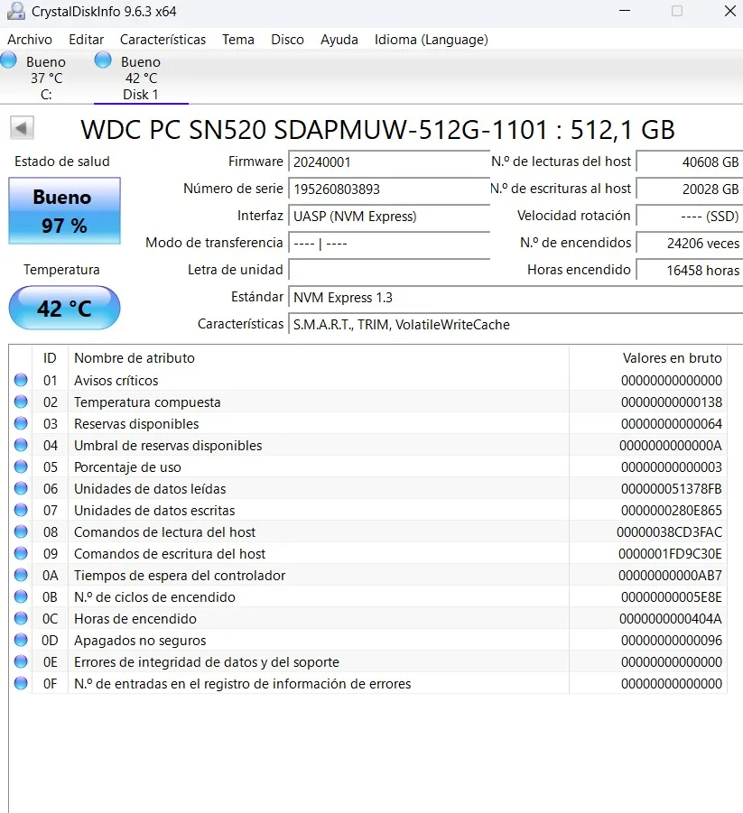
Task: Click the Estándar field NVM Express 1.3
Action: tap(515, 297)
